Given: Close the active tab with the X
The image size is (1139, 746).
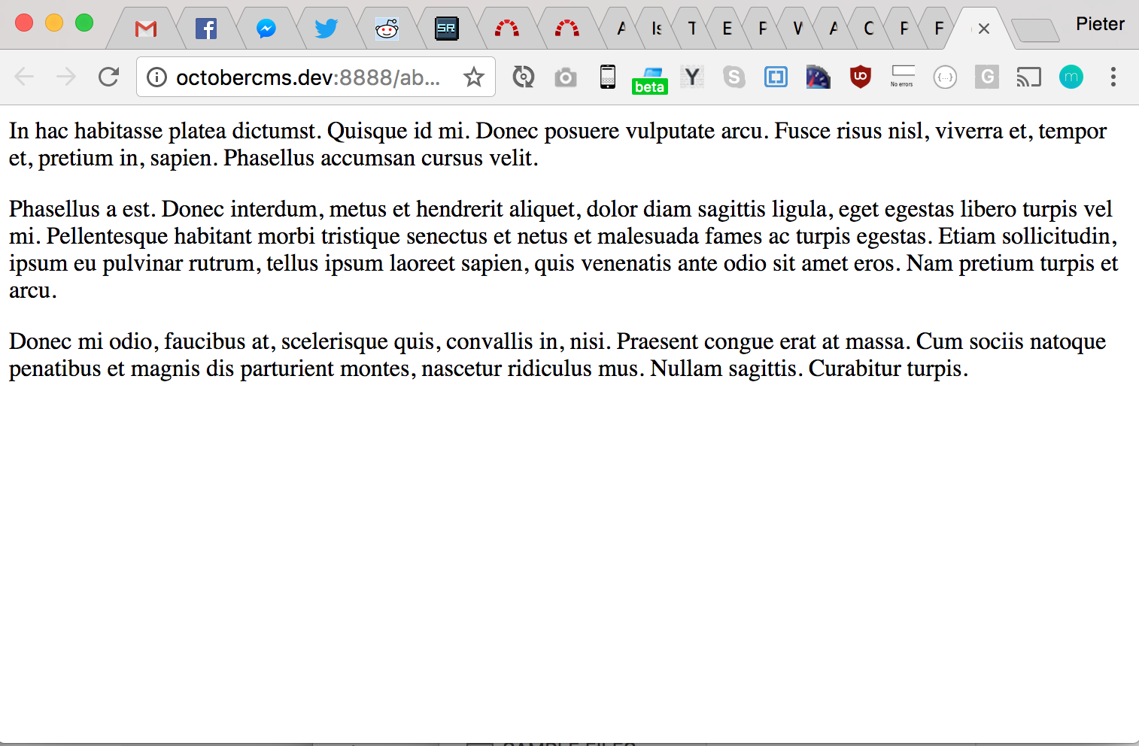Looking at the screenshot, I should click(x=984, y=29).
